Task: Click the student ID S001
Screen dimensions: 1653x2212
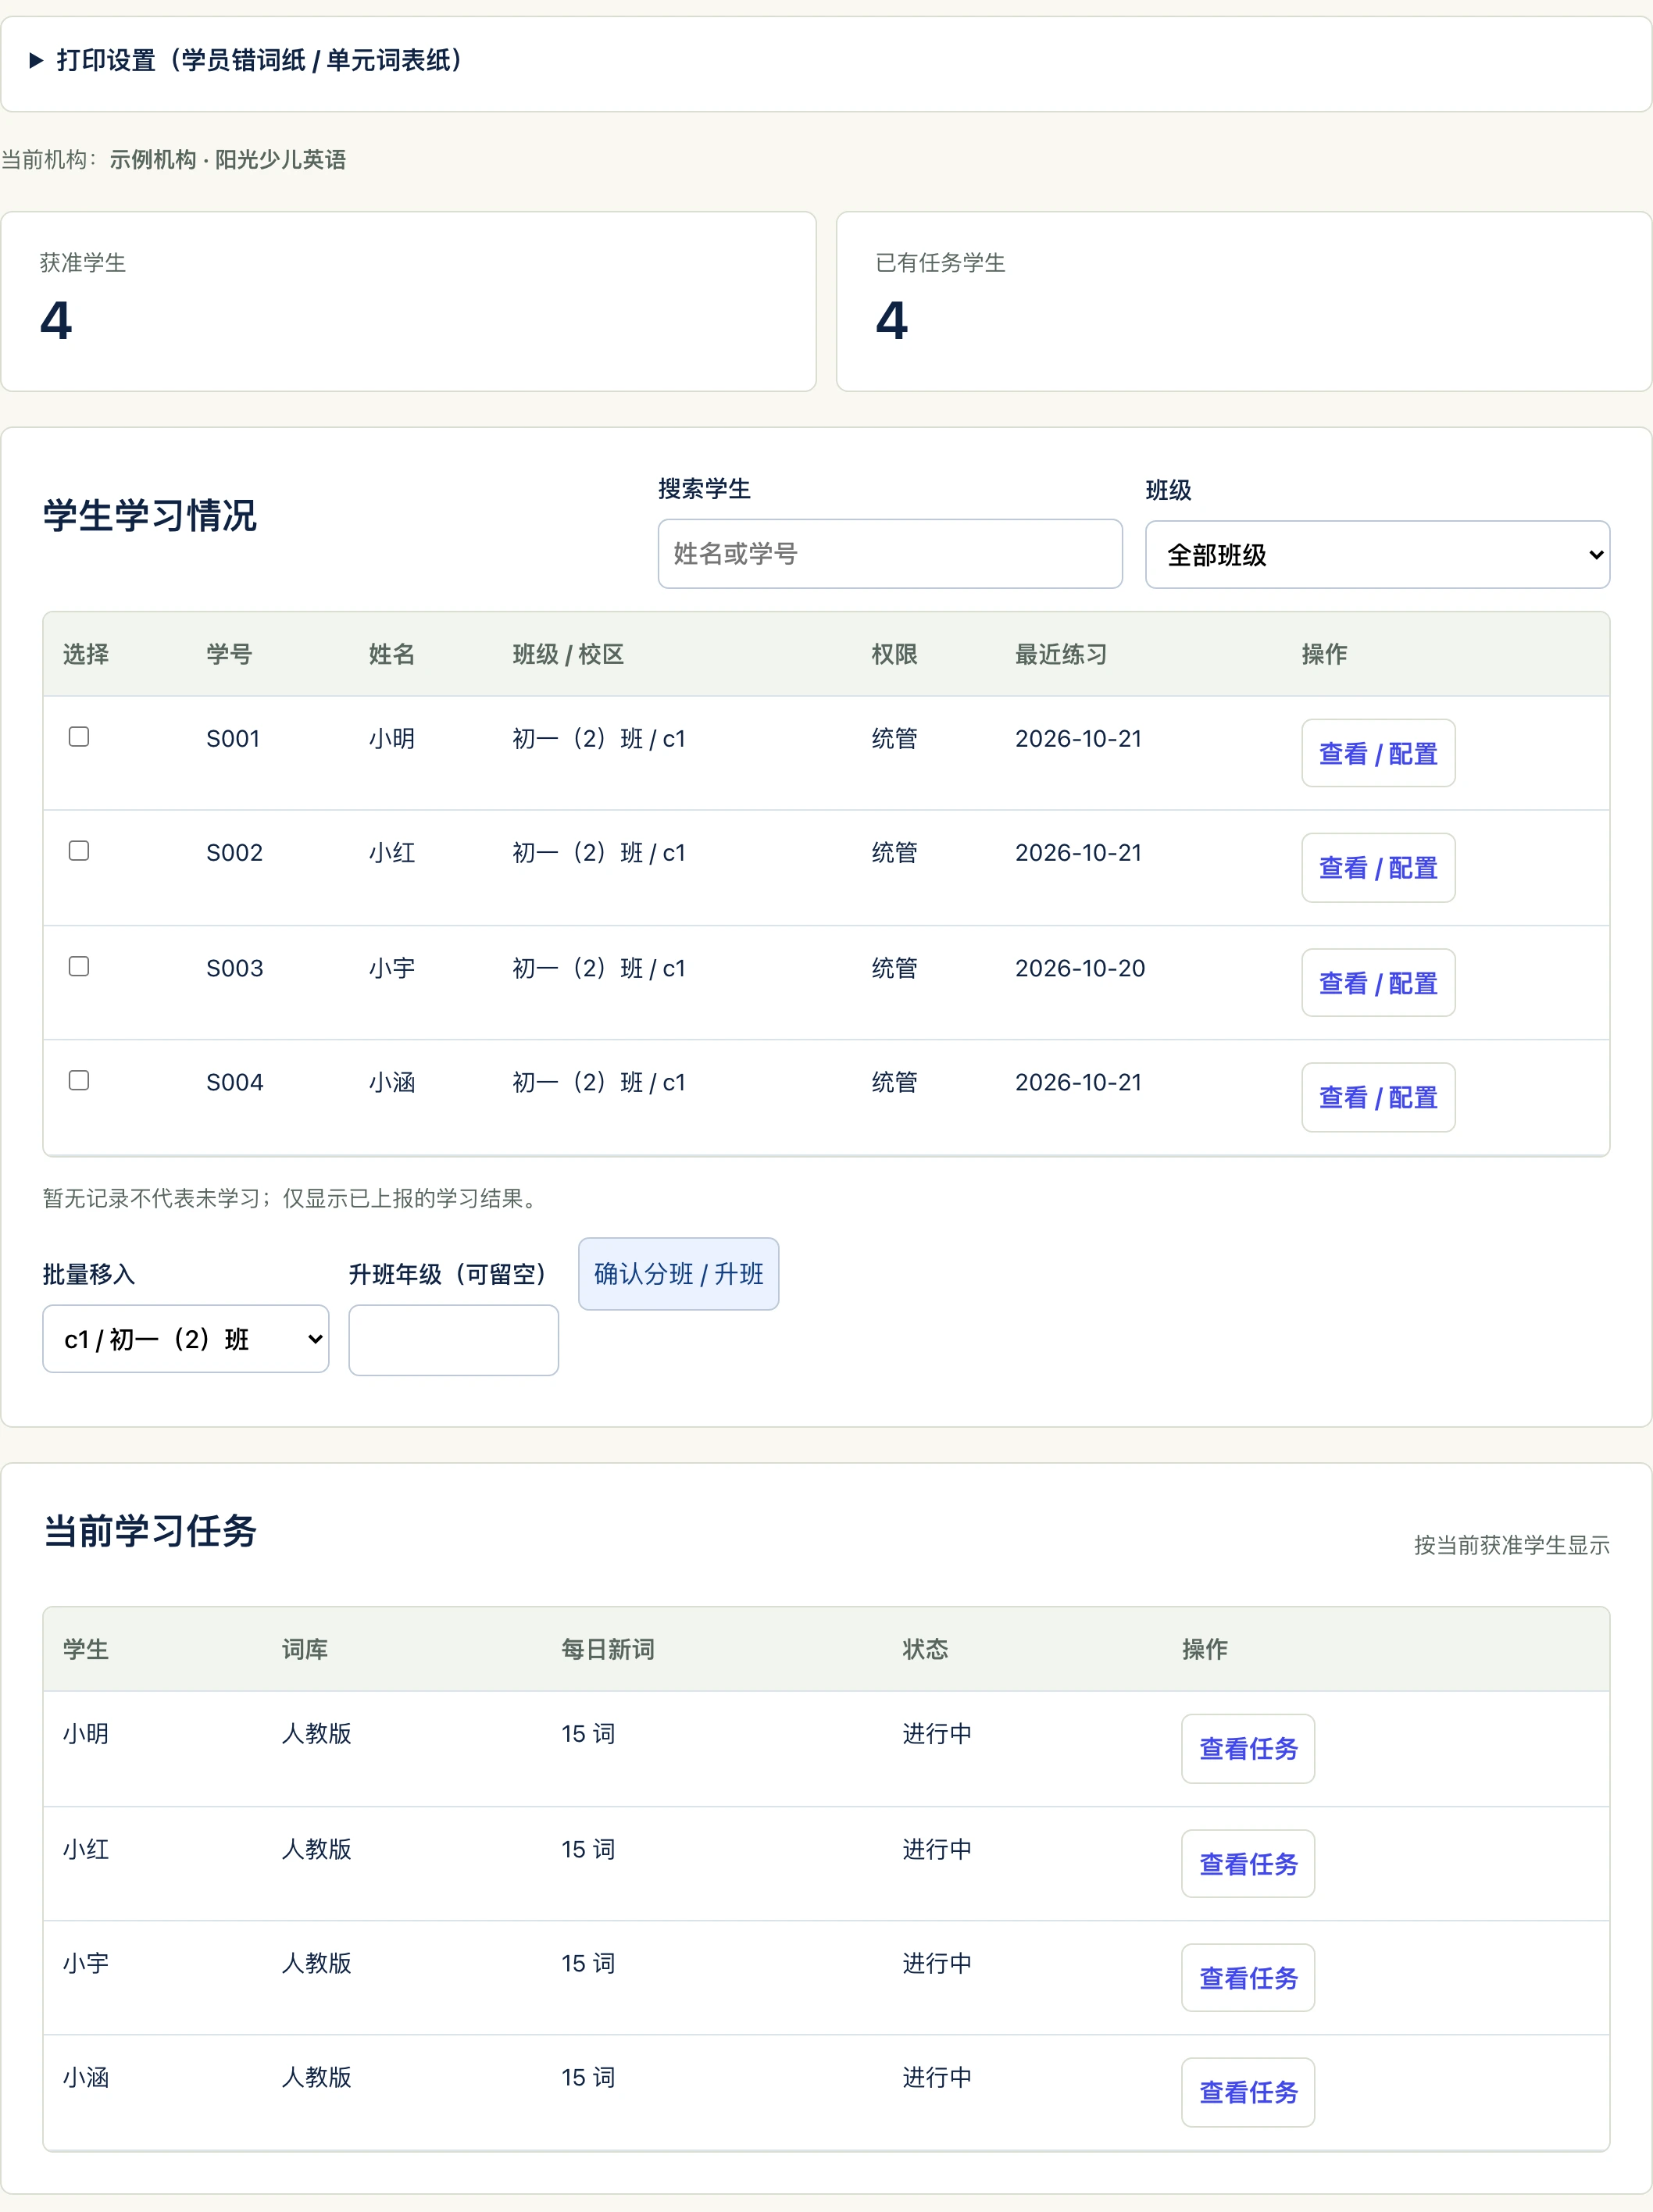Action: coord(233,739)
